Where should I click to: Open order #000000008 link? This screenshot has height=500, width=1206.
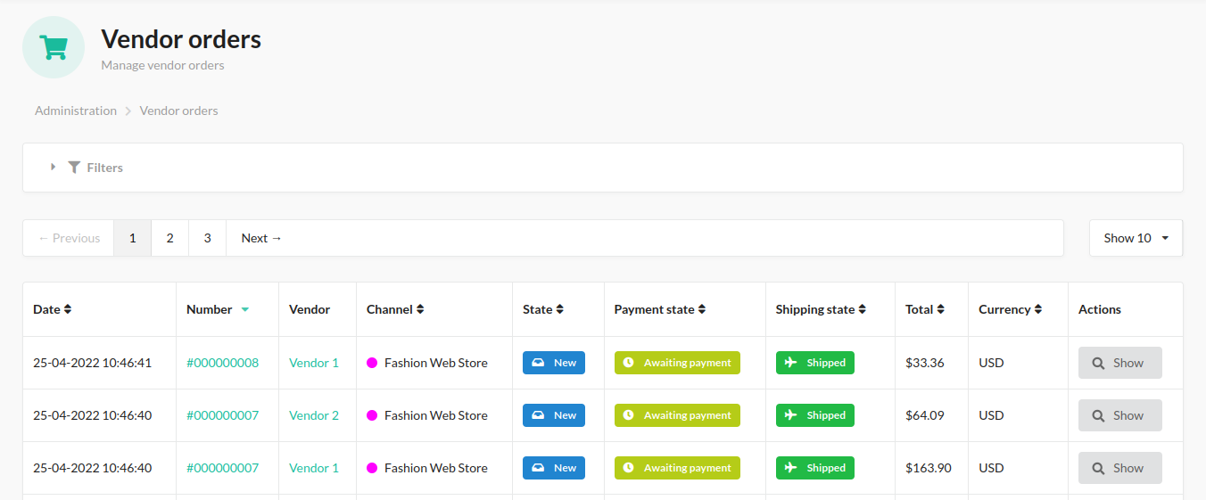pos(222,363)
